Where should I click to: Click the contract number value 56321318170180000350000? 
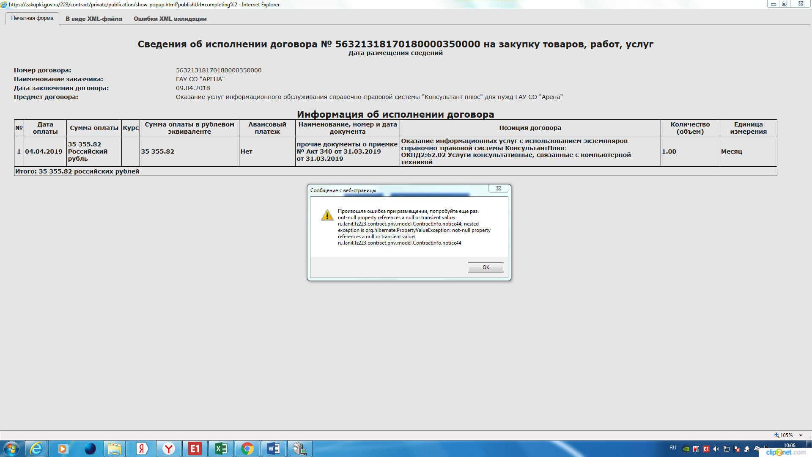pos(219,70)
